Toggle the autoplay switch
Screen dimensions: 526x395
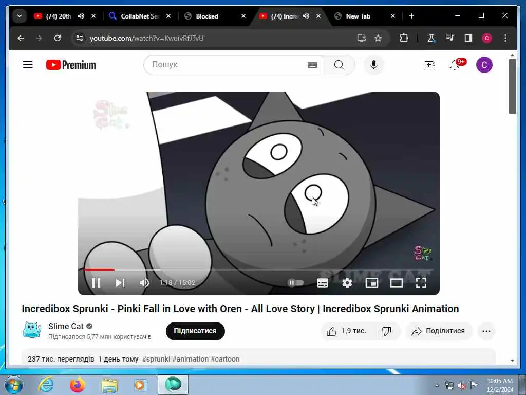point(295,283)
